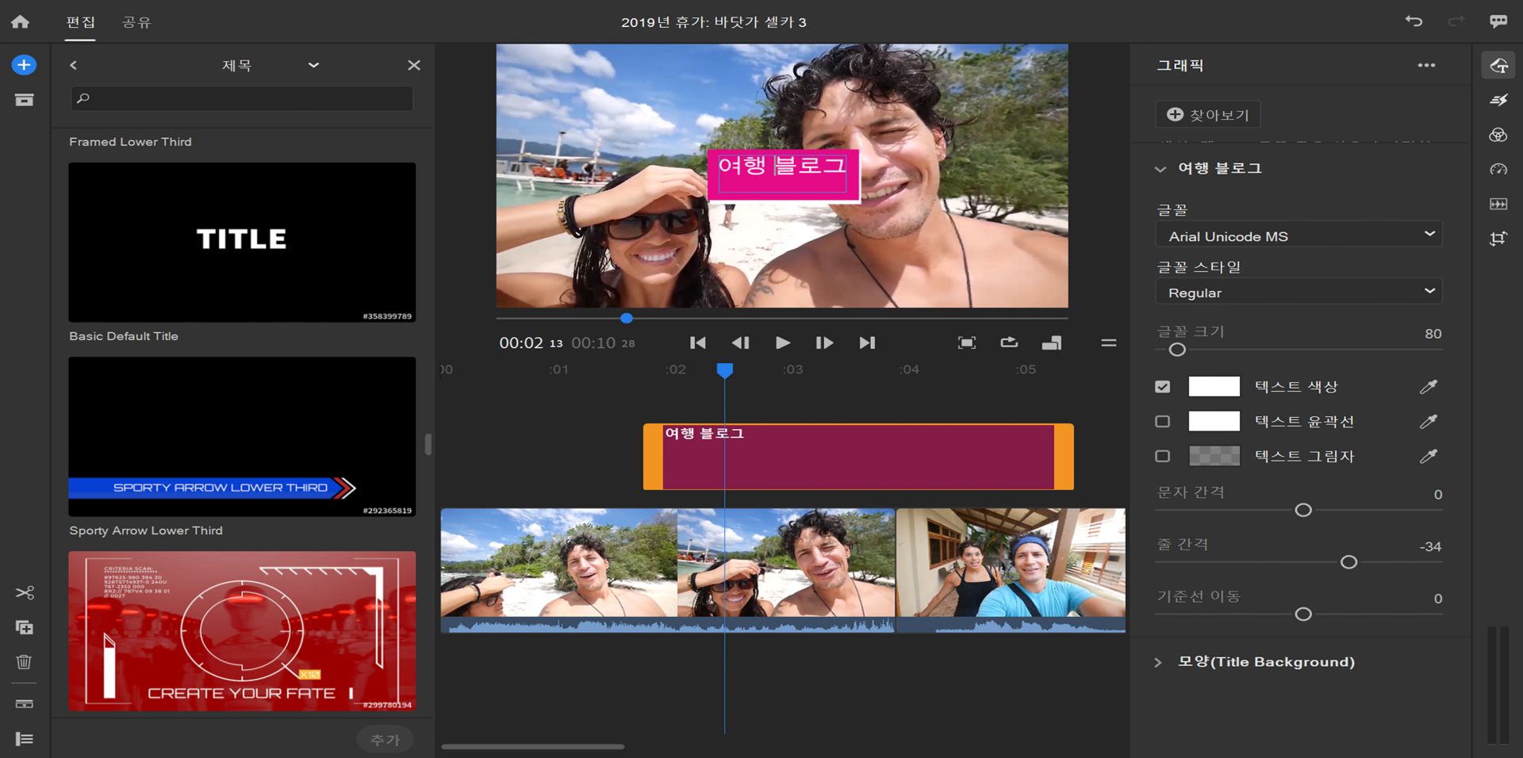
Task: Toggle fullscreen preview icon
Action: coord(966,343)
